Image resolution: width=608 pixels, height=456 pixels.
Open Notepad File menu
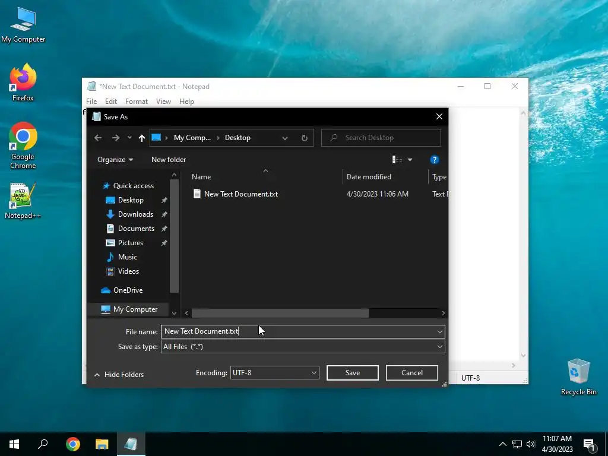pos(91,102)
